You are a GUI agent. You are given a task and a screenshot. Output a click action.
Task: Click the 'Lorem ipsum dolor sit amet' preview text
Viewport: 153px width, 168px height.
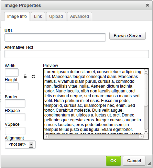coord(70,72)
